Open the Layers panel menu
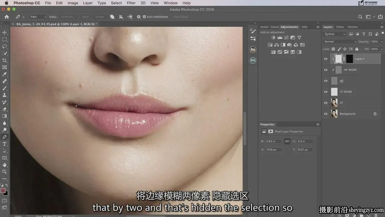 (382, 27)
